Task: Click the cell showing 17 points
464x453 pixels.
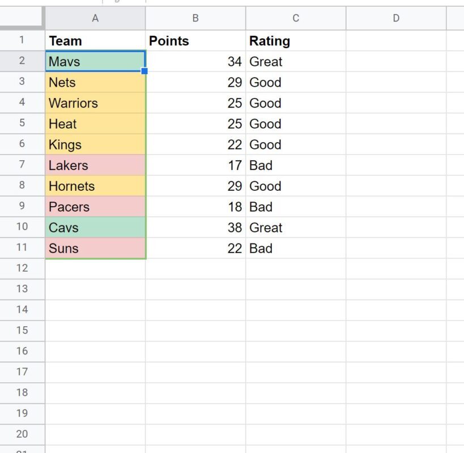Action: [x=195, y=165]
